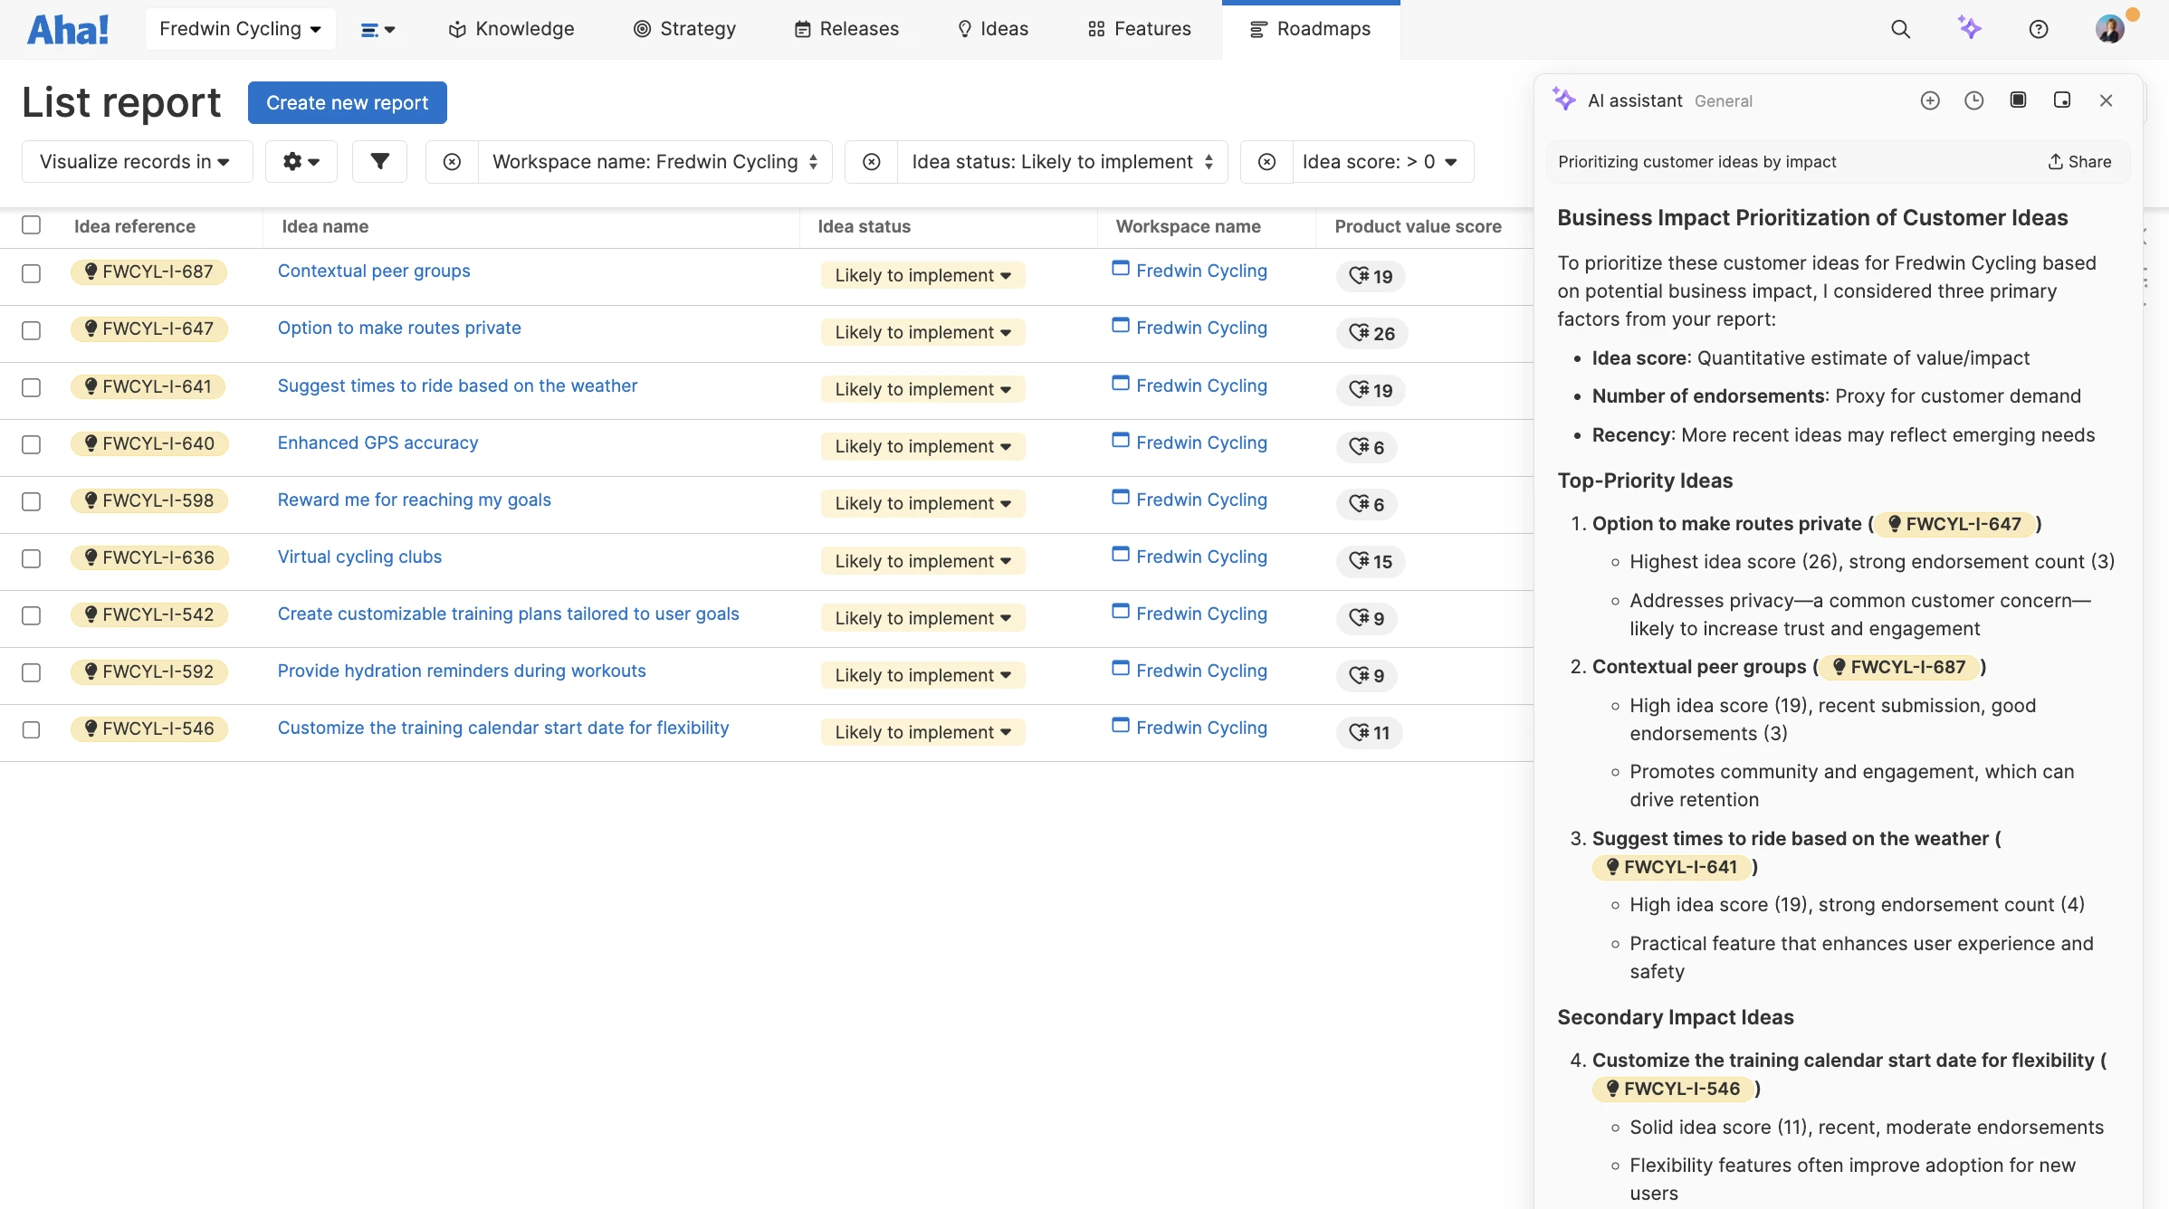Open the Option to make routes private idea

click(399, 328)
